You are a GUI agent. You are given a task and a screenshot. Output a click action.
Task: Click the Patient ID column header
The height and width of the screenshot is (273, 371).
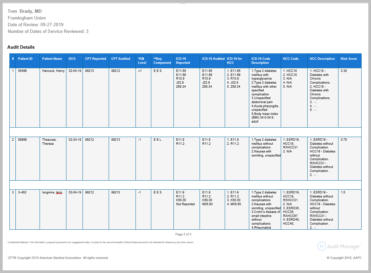tap(25, 59)
